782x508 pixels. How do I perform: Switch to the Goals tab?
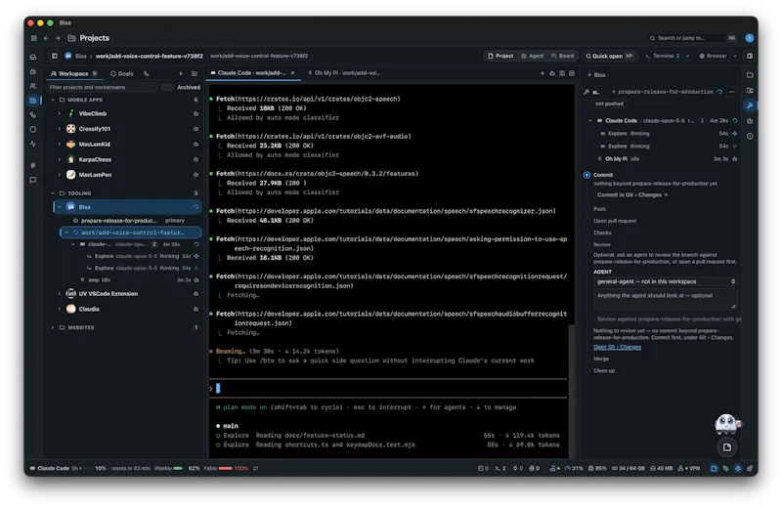122,74
